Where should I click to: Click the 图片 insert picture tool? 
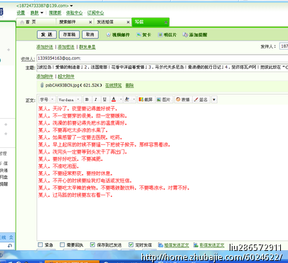coord(164,100)
